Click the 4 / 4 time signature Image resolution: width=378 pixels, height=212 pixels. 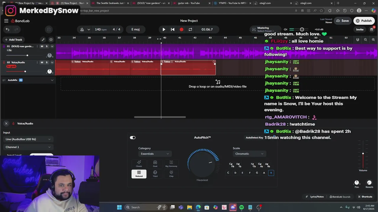116,29
